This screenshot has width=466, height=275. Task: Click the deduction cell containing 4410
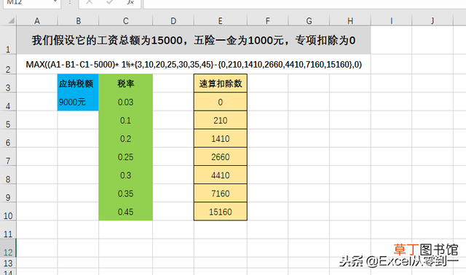220,175
